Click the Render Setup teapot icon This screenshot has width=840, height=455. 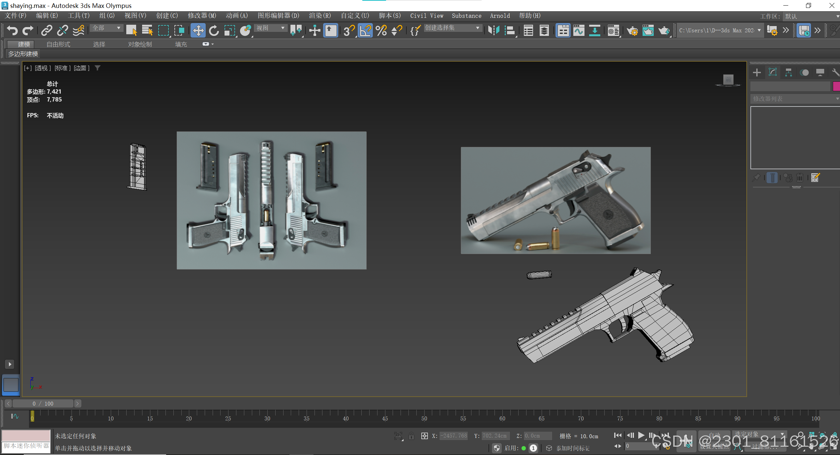coord(632,31)
